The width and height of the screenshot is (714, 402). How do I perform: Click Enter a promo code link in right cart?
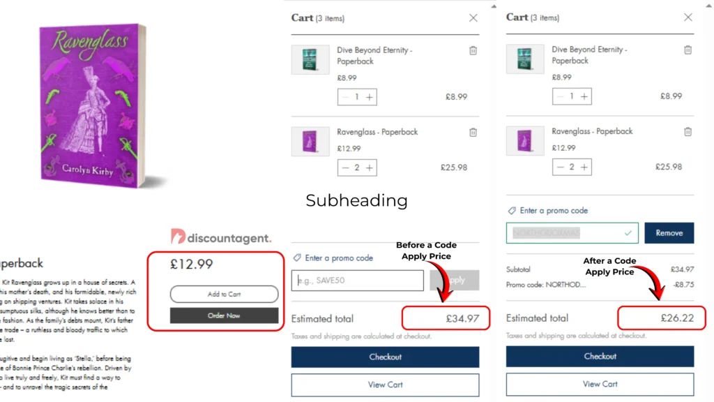tap(553, 211)
